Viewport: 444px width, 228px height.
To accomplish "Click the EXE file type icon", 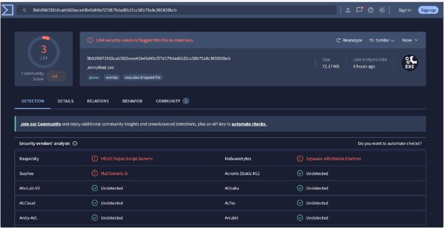I will pyautogui.click(x=410, y=63).
